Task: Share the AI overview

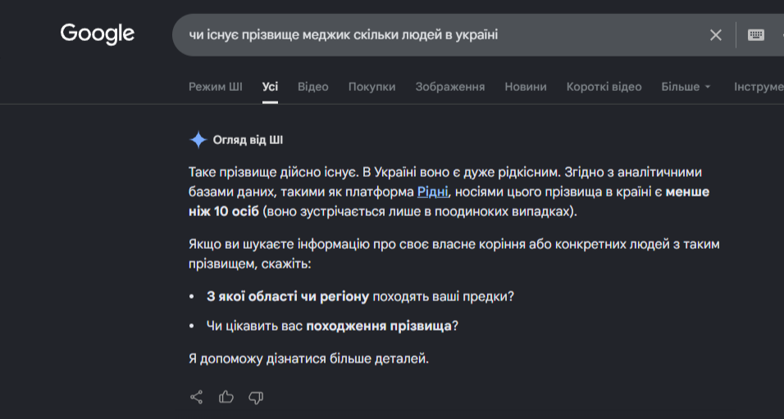Action: click(197, 397)
